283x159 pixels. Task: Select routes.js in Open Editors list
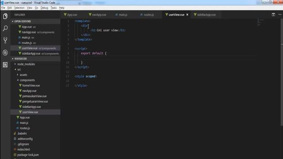click(35, 43)
